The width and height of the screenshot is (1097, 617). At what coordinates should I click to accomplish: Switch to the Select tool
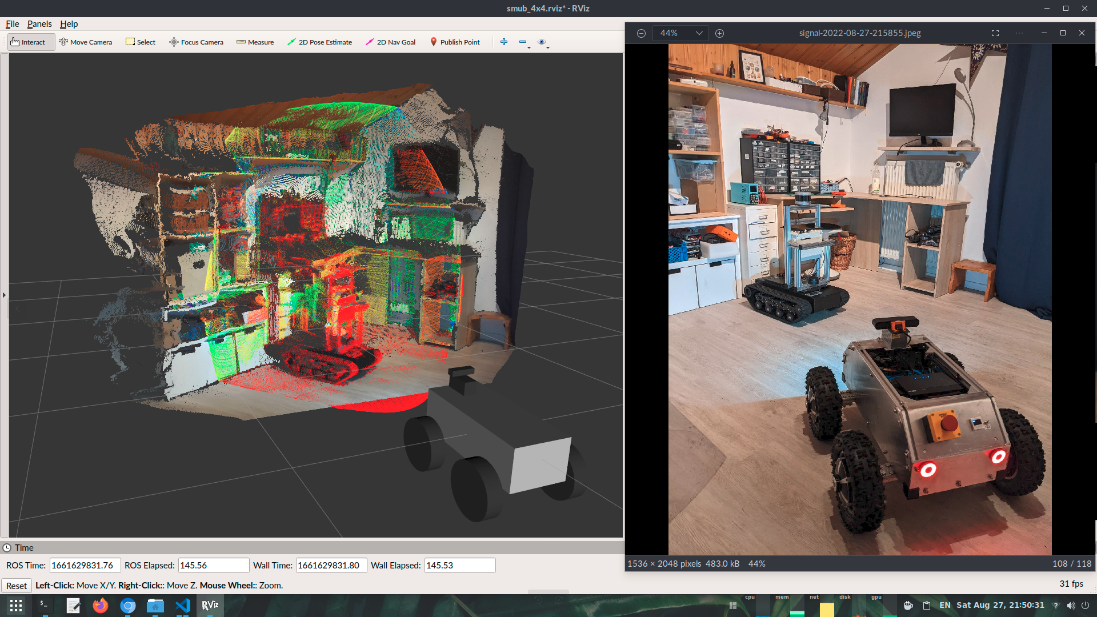(x=141, y=42)
